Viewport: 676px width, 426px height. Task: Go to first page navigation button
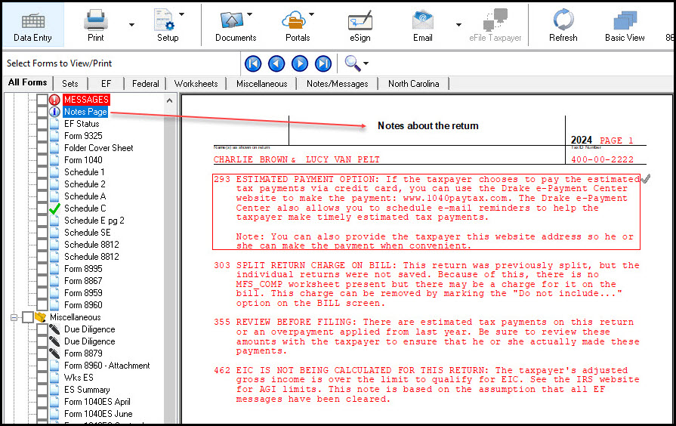coord(253,63)
